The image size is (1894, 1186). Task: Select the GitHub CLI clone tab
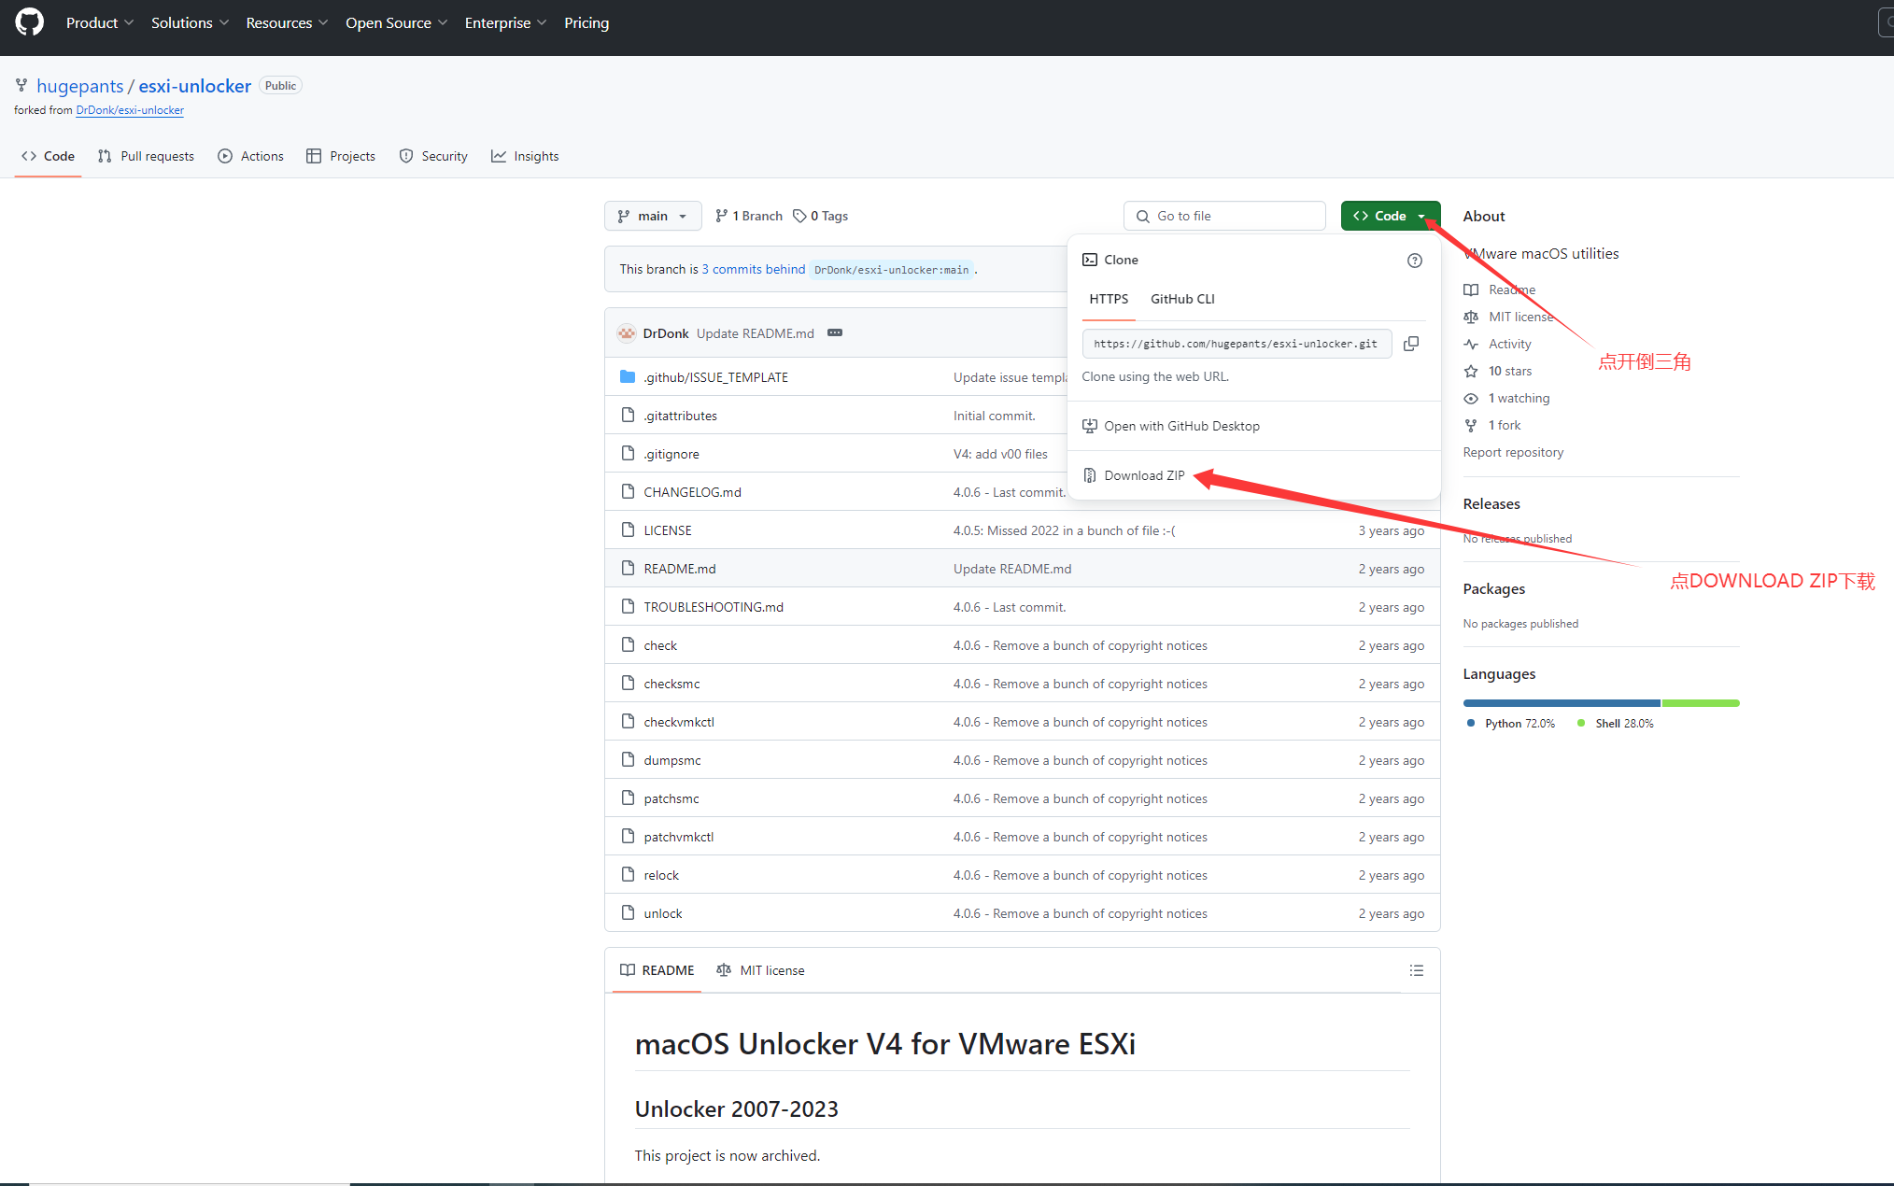1182,300
